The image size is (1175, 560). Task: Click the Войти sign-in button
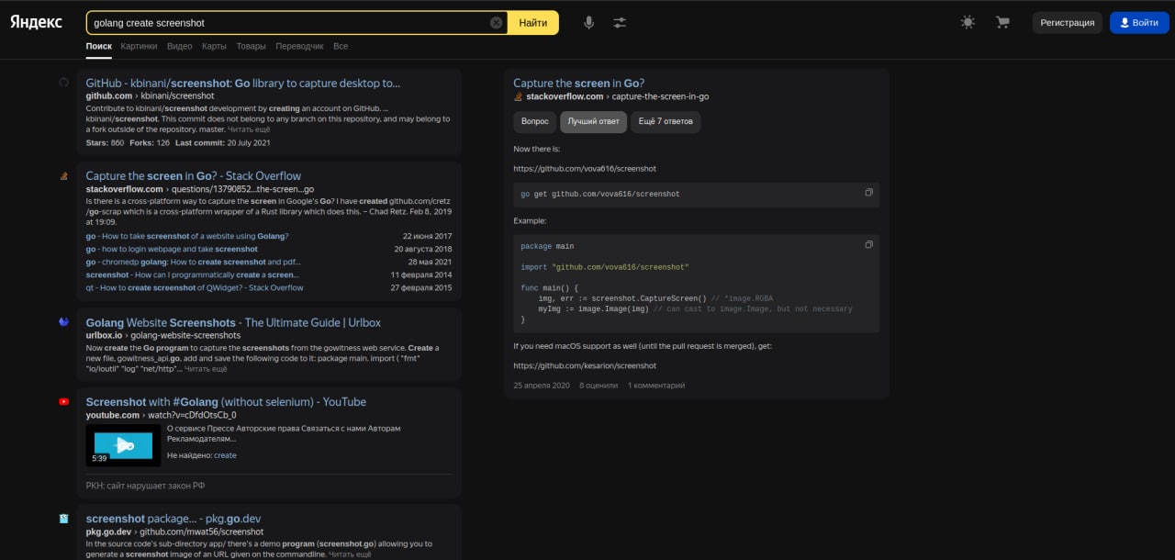[1139, 23]
